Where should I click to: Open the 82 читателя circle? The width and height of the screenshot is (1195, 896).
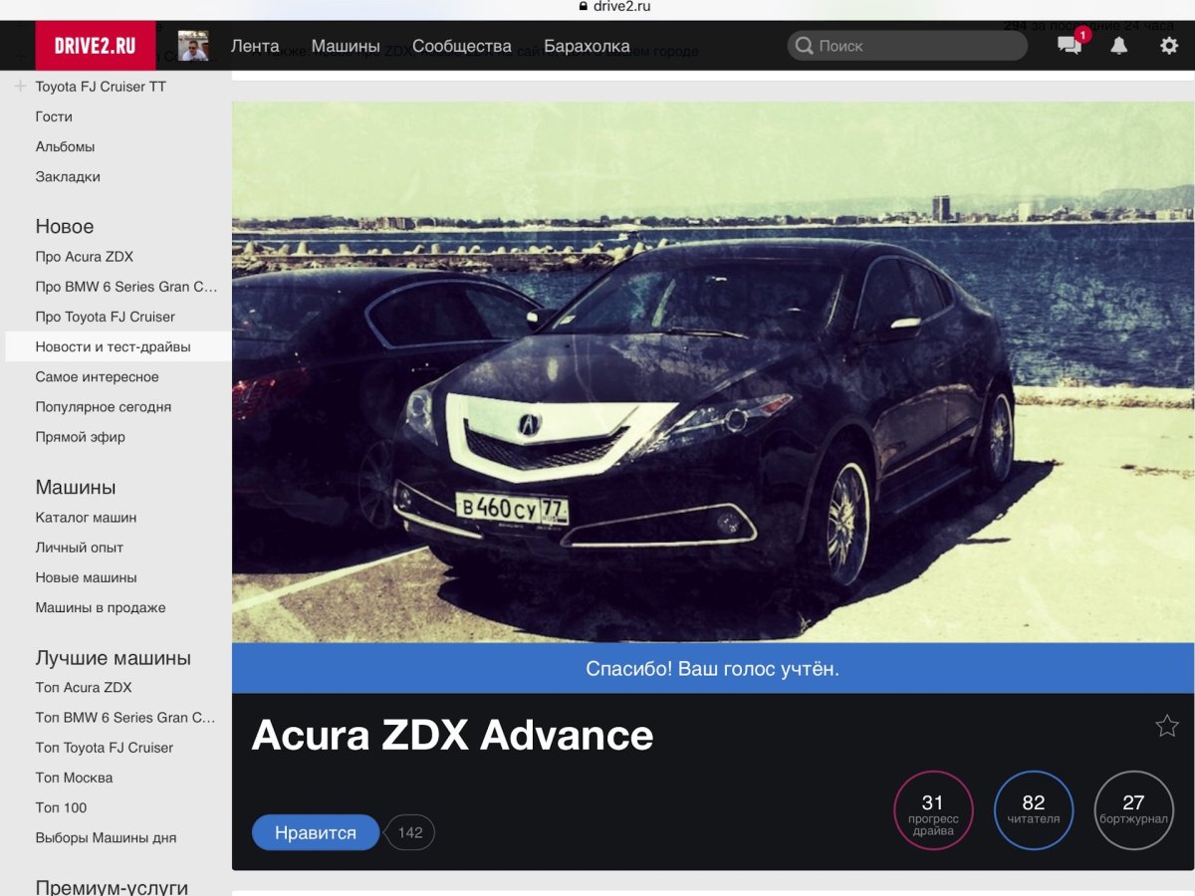click(x=1034, y=810)
